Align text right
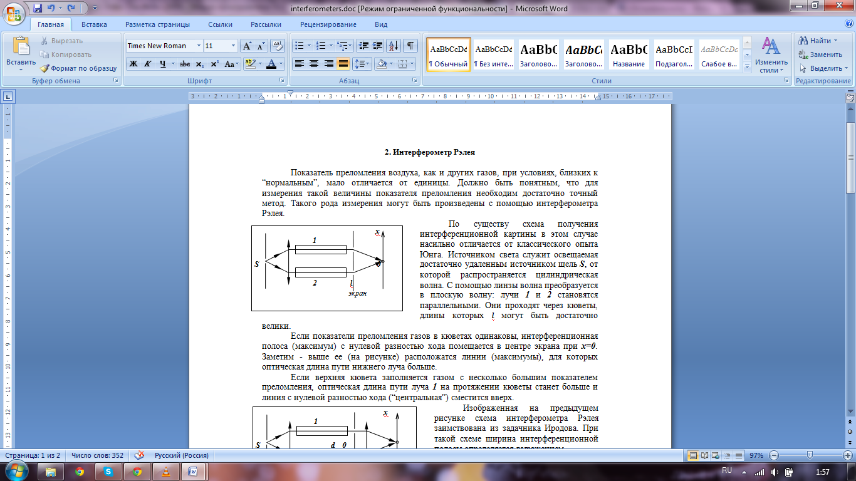Viewport: 856px width, 481px height. (328, 64)
